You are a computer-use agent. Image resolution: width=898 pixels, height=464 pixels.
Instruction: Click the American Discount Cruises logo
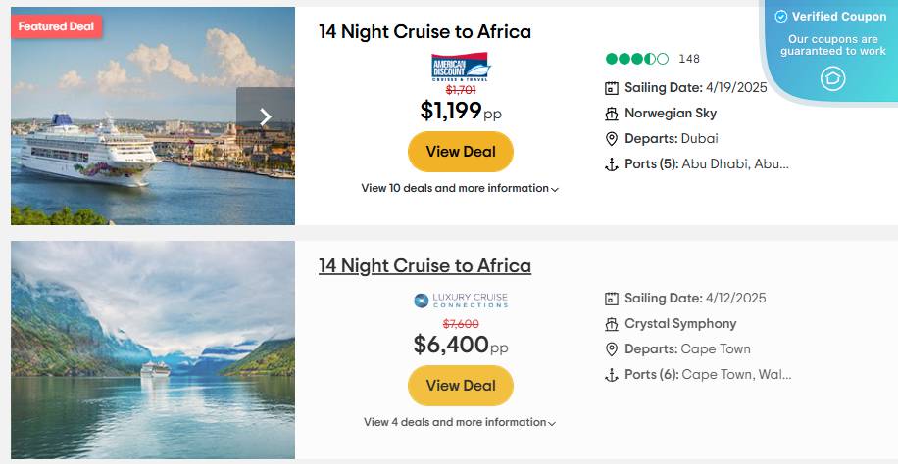(461, 68)
